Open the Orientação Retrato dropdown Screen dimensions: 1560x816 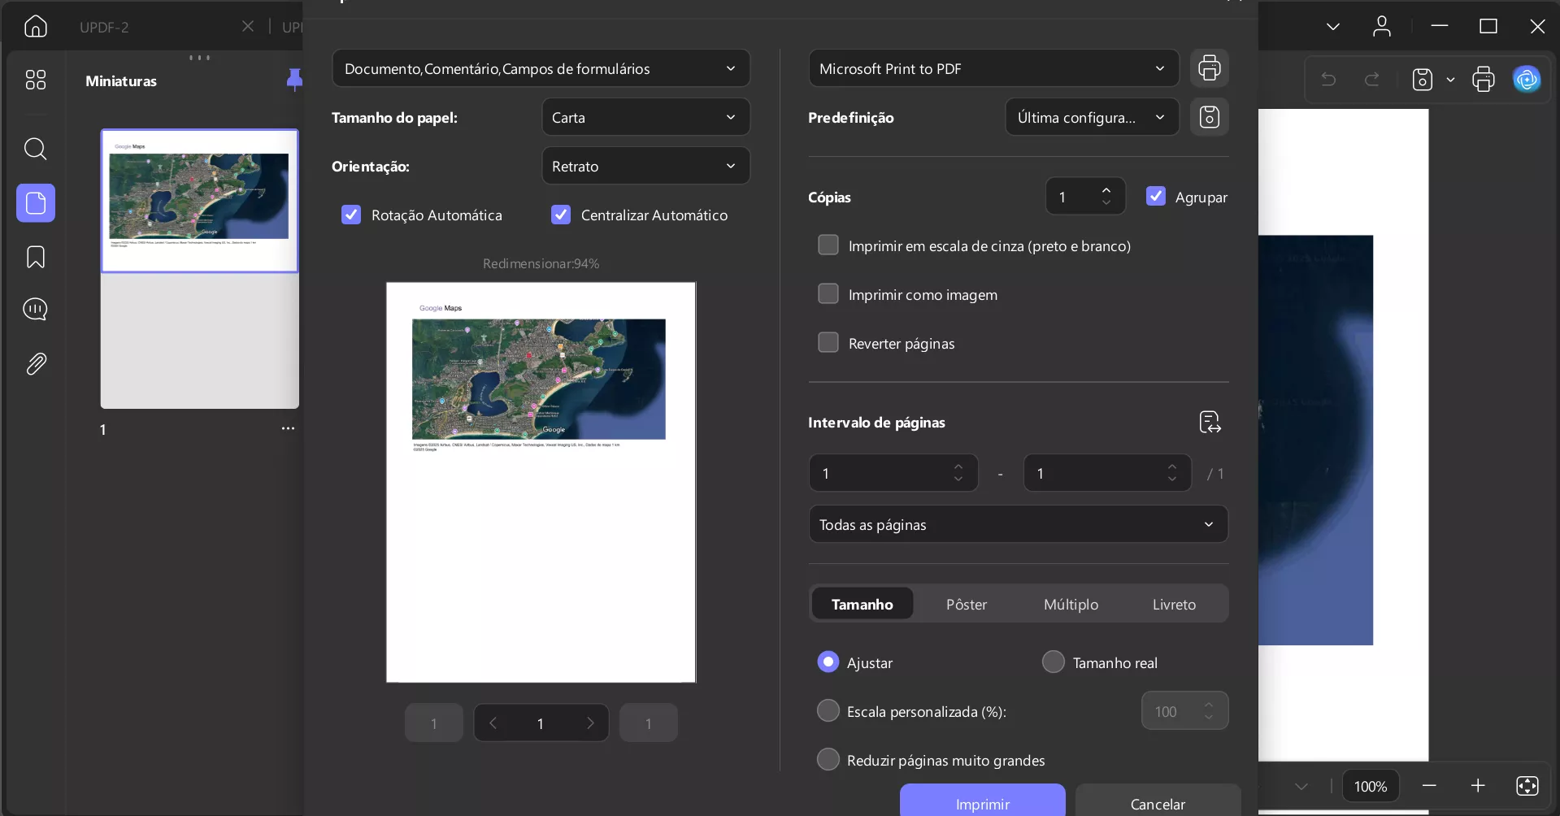(645, 166)
